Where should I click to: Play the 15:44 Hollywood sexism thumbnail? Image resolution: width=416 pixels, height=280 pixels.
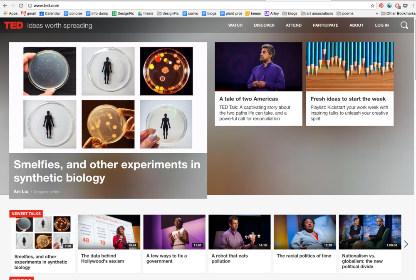click(x=109, y=232)
